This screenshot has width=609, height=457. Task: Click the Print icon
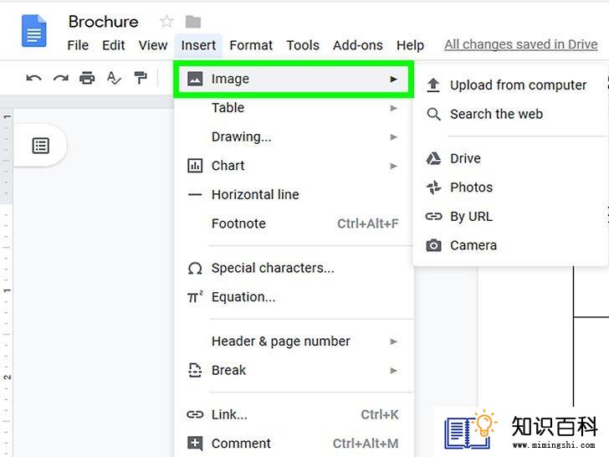click(87, 78)
